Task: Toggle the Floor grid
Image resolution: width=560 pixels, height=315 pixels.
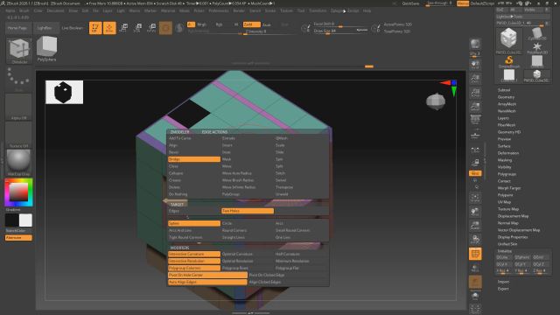Action: tap(475, 135)
